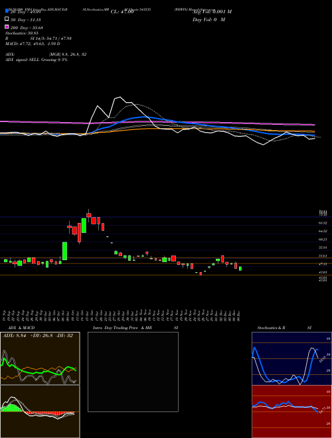Click the 64.52 price axis label

point(323,231)
